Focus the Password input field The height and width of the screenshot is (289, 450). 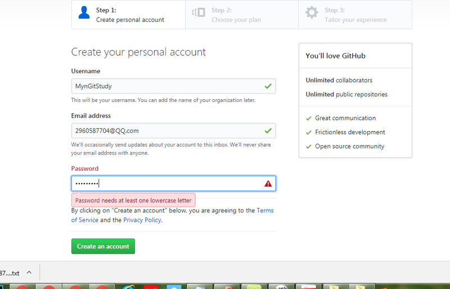pos(174,184)
